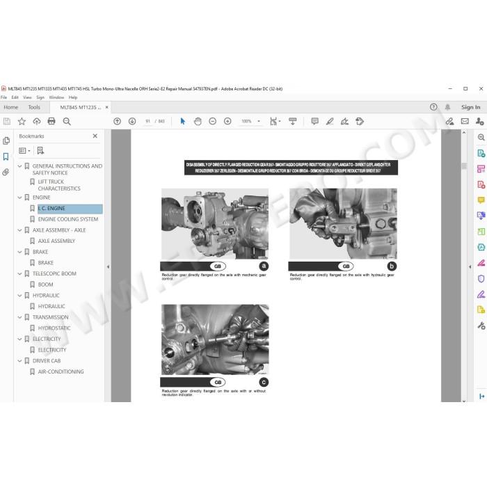487x487 pixels.
Task: Open LIFT TRUCK CHARACTERISTICS bookmark
Action: pyautogui.click(x=59, y=185)
